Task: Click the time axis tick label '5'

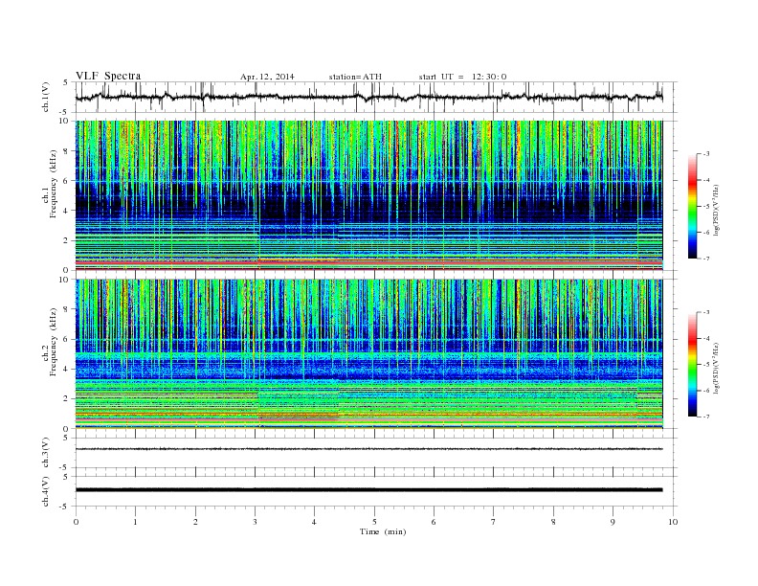Action: [374, 522]
